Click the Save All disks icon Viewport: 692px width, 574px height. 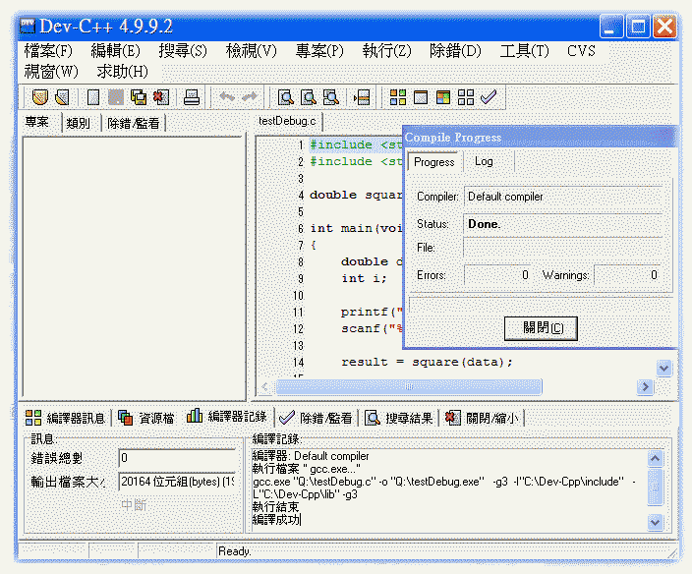[x=139, y=97]
